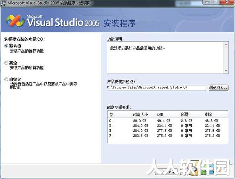The height and width of the screenshot is (179, 235).
Task: Select the 完全 full install option
Action: (x=6, y=63)
